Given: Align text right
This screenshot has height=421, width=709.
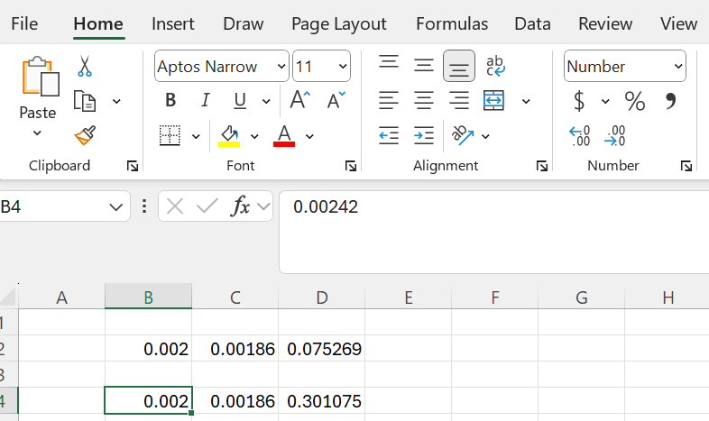Looking at the screenshot, I should [459, 100].
